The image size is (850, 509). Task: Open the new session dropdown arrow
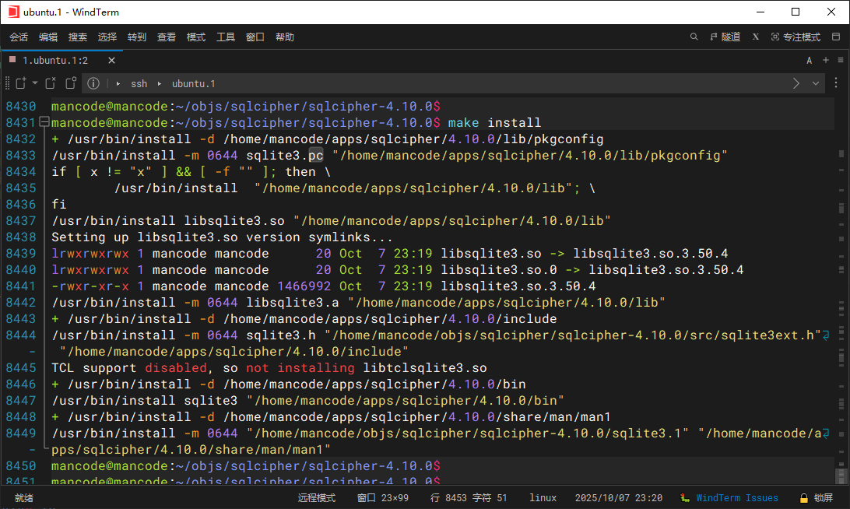(x=35, y=83)
